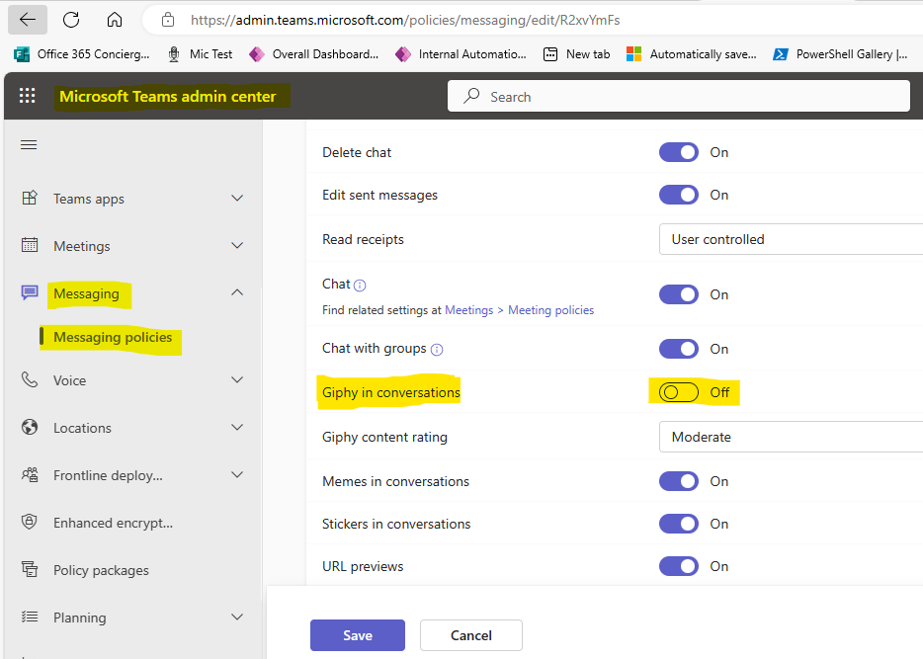Open Mic Test bookmark
923x659 pixels.
click(x=201, y=54)
